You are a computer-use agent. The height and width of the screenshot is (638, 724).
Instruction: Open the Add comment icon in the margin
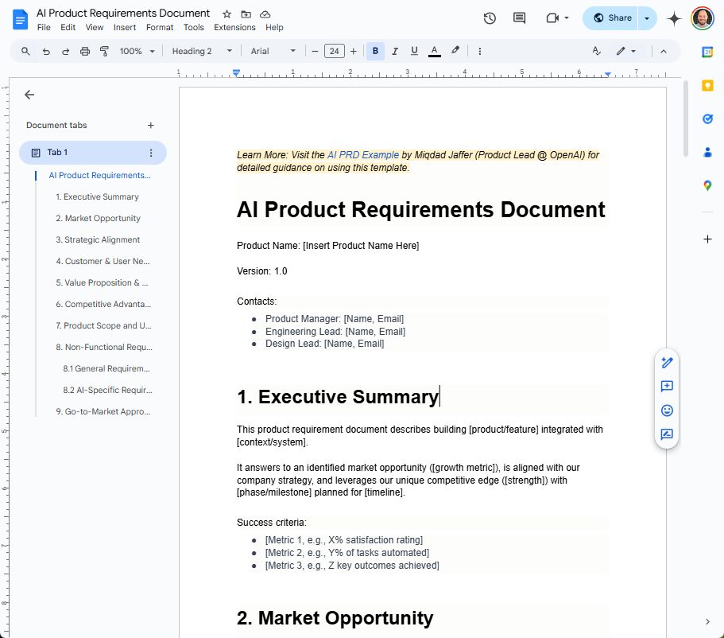coord(666,387)
